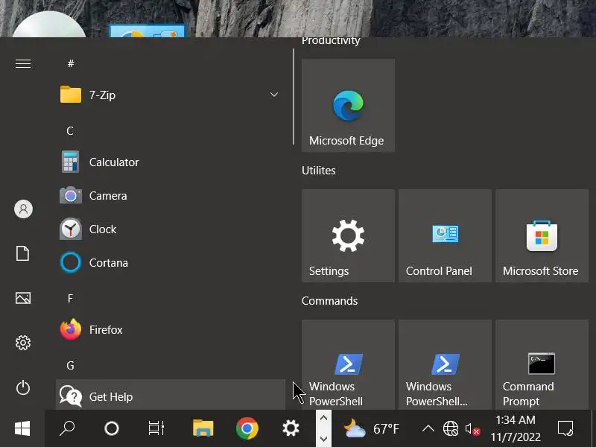Click the Show desktop sliver

pos(594,429)
